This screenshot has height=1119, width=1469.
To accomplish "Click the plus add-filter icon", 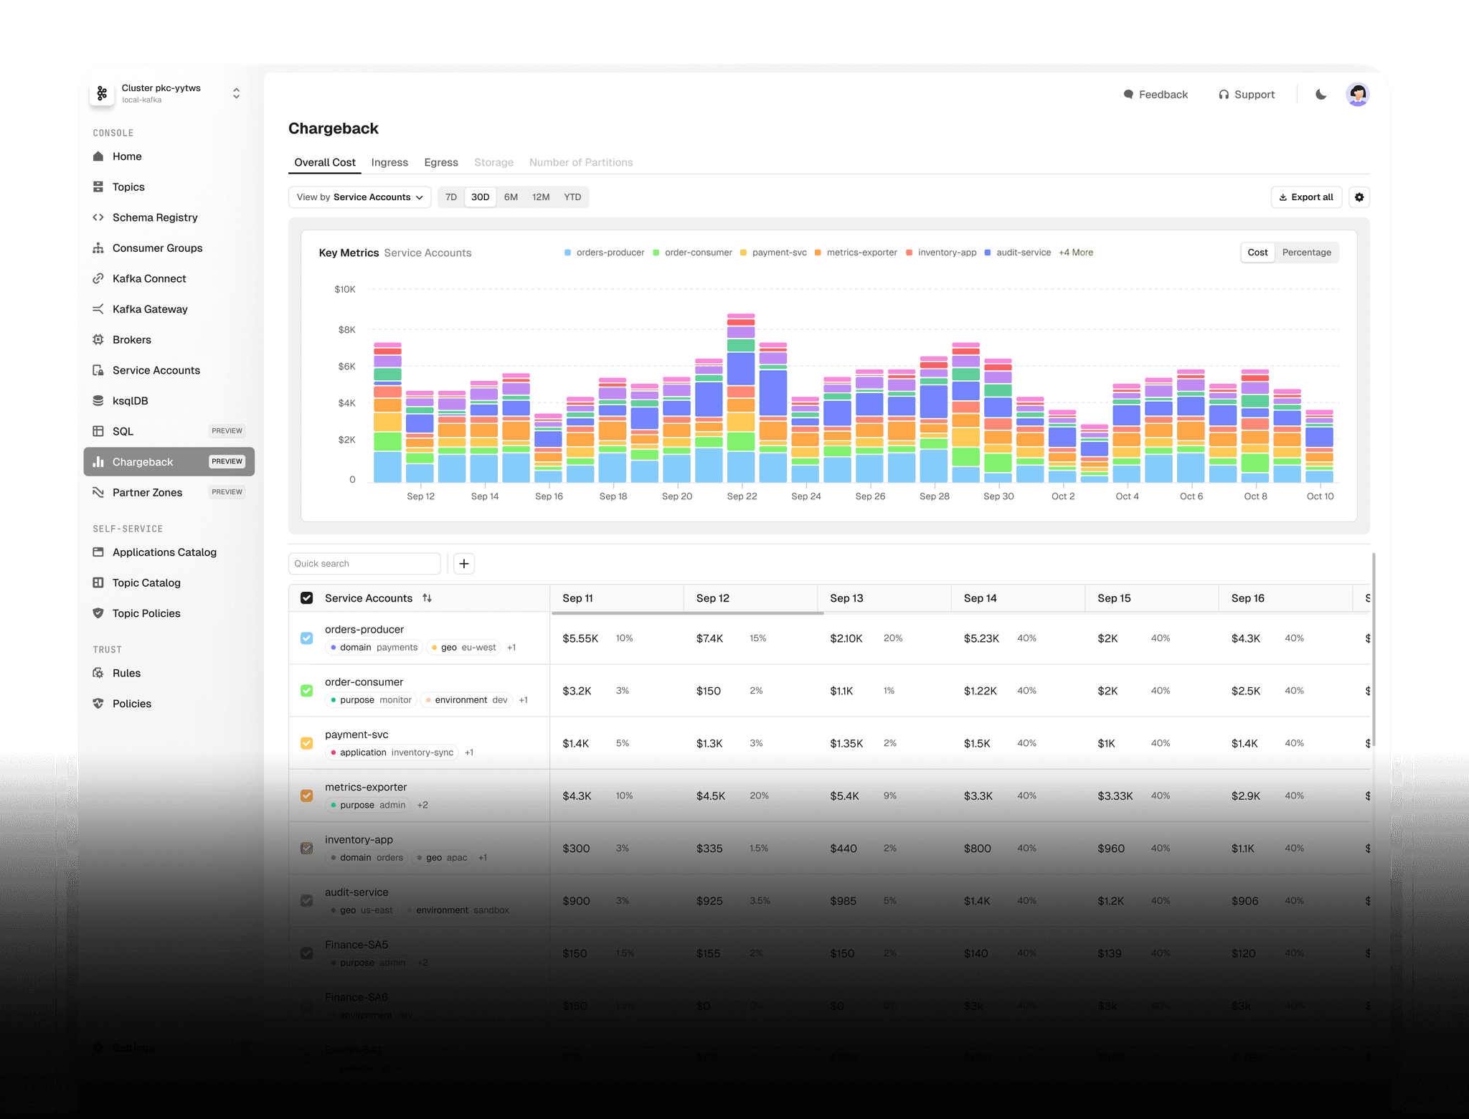I will point(464,564).
